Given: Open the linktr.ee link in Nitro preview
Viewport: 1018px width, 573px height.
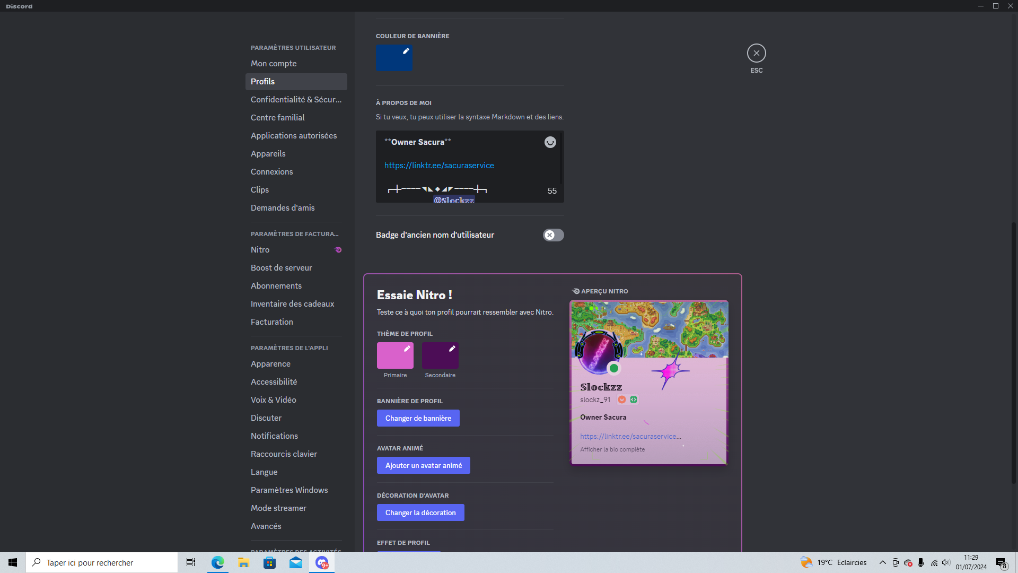Looking at the screenshot, I should click(x=630, y=436).
